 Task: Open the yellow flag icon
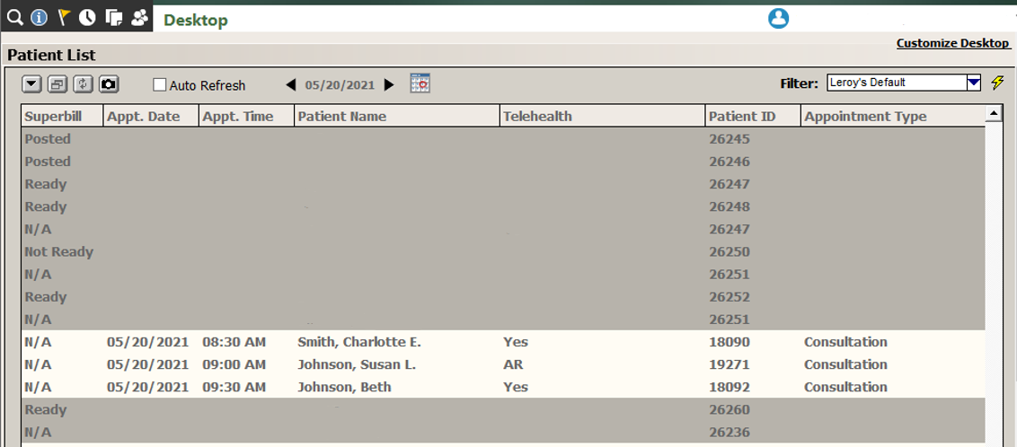[x=63, y=17]
